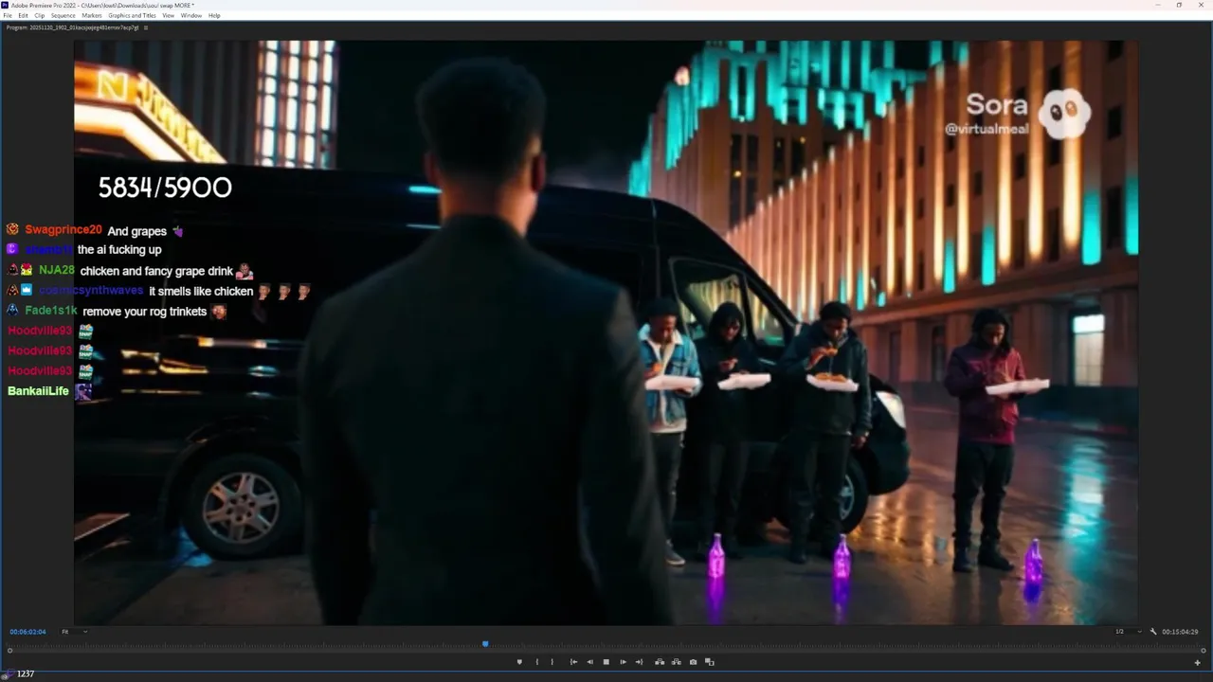This screenshot has width=1213, height=682.
Task: Open the Edit menu
Action: click(x=23, y=15)
